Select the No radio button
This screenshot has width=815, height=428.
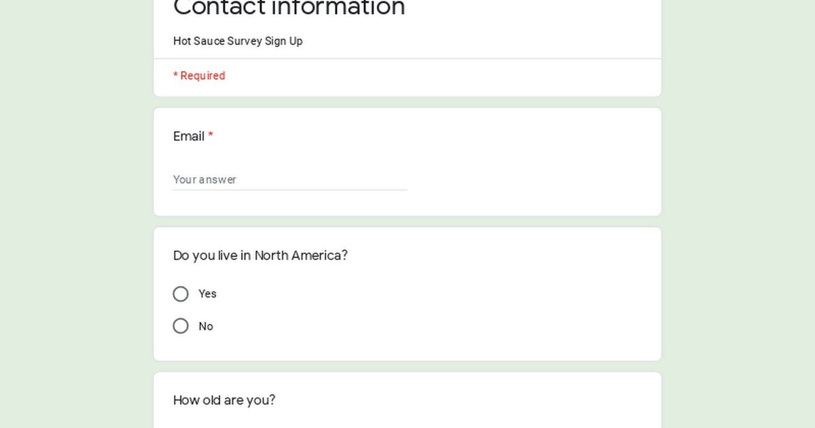point(181,326)
